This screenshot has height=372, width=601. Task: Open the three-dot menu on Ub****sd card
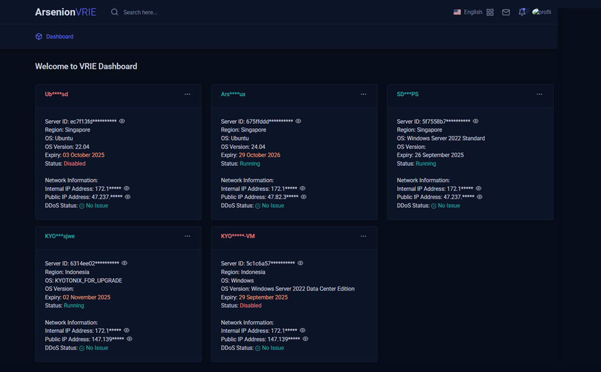point(188,94)
